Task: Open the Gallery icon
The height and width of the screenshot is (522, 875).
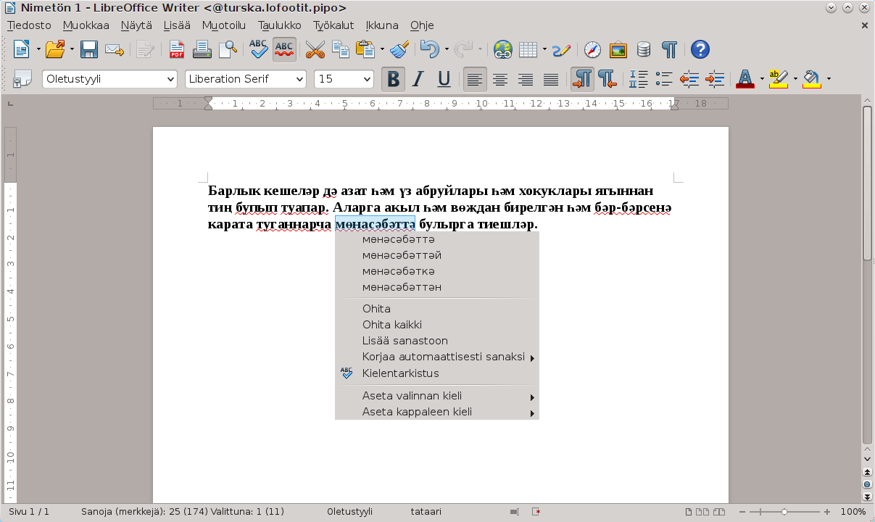Action: 618,49
